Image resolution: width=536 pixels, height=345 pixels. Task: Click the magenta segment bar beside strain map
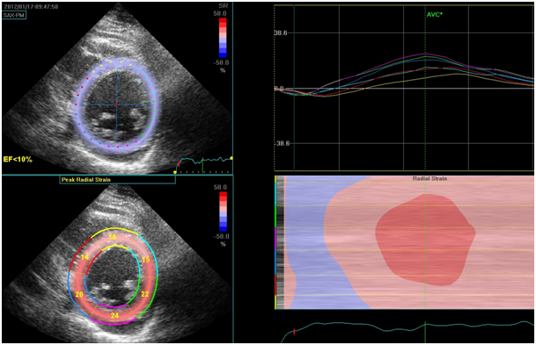pyautogui.click(x=275, y=239)
